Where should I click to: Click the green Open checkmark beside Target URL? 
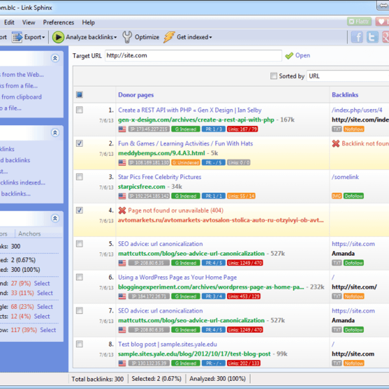pyautogui.click(x=289, y=55)
